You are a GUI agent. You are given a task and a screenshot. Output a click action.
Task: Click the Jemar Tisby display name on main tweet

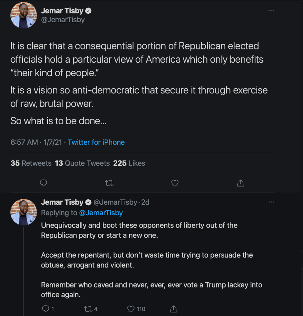tap(62, 11)
